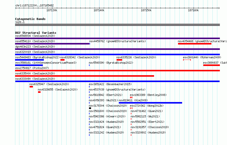Select esv2720362 (Wong2012b) label
Screen dimensions: 227x145
click(147, 106)
